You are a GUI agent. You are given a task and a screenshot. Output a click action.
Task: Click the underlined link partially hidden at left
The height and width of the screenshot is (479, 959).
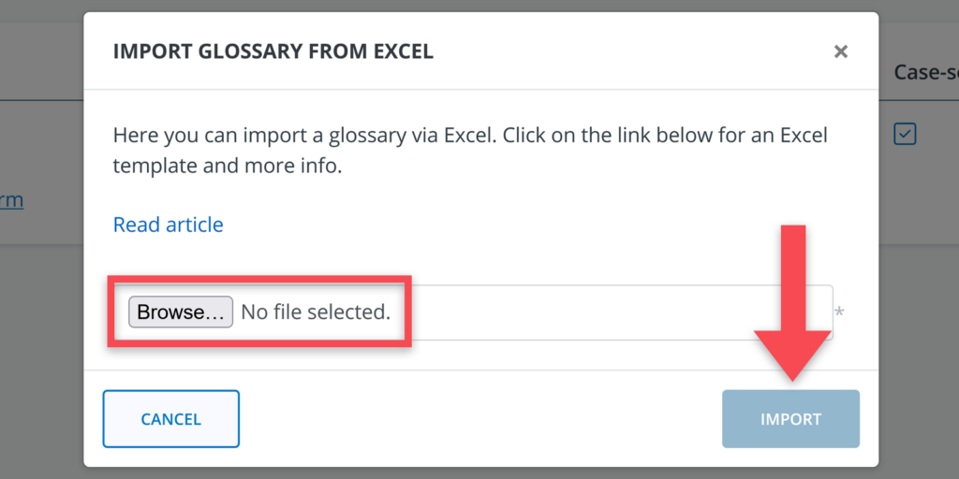(x=12, y=199)
